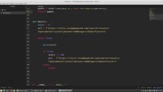Switch to oleg@red terminal window
Screen dimensions: 163x92
click(x=37, y=91)
